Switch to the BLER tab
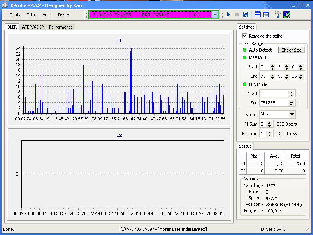This screenshot has width=313, height=235. [12, 27]
